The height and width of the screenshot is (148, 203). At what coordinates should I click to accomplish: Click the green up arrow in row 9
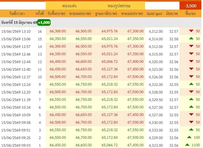(x=191, y=84)
